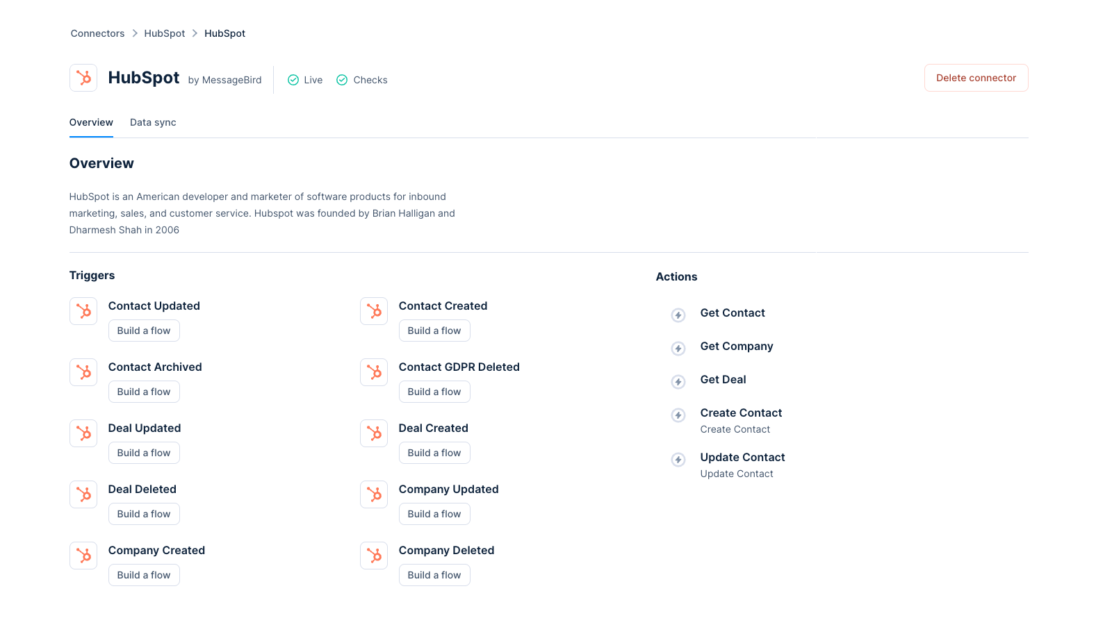This screenshot has width=1112, height=625.
Task: Build a flow for Deal Created
Action: click(434, 453)
